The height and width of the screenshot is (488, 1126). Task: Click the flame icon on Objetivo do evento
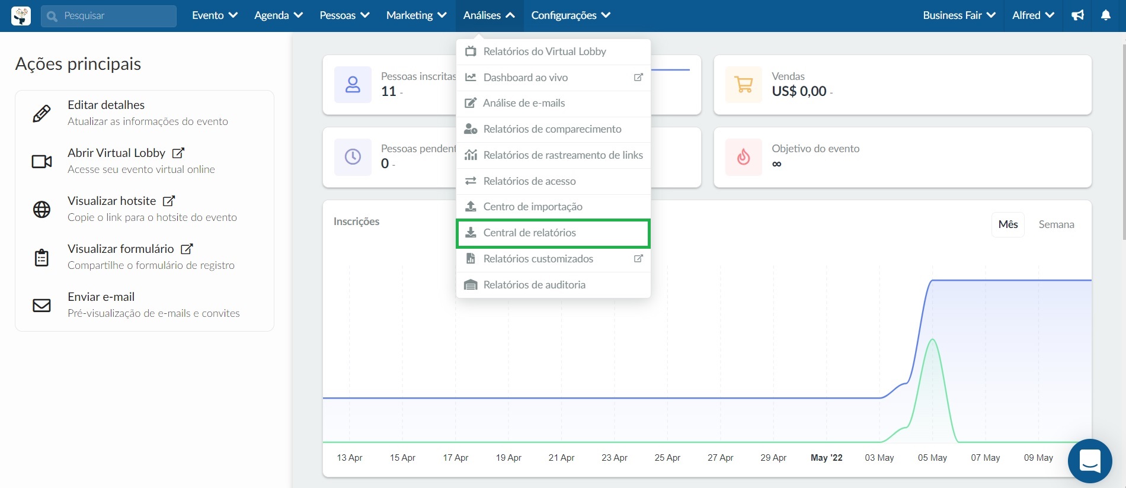click(x=744, y=157)
